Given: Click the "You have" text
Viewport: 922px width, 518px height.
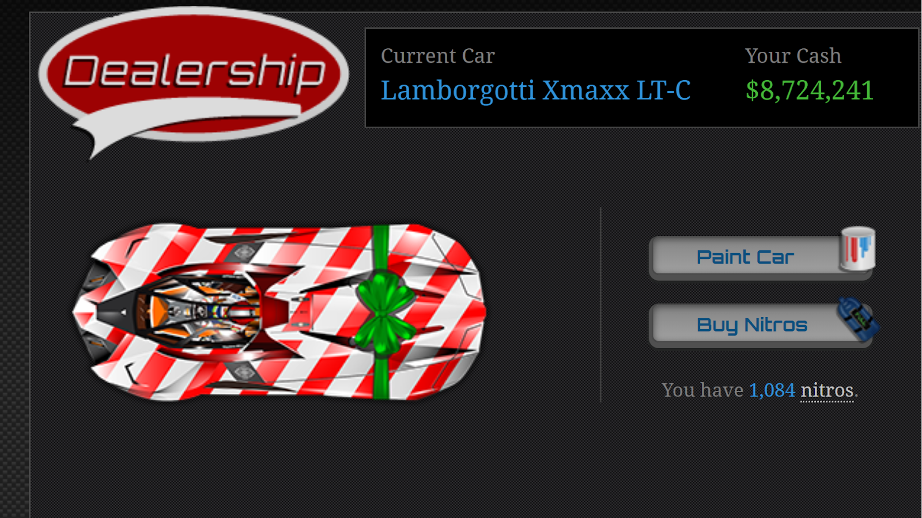Looking at the screenshot, I should tap(702, 390).
